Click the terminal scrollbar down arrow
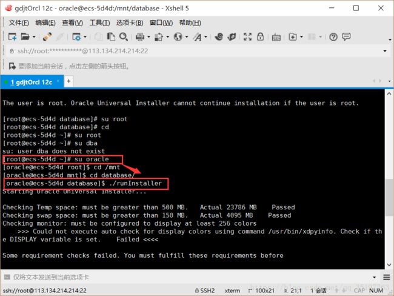Screen dimensions: 394x296 (389, 265)
